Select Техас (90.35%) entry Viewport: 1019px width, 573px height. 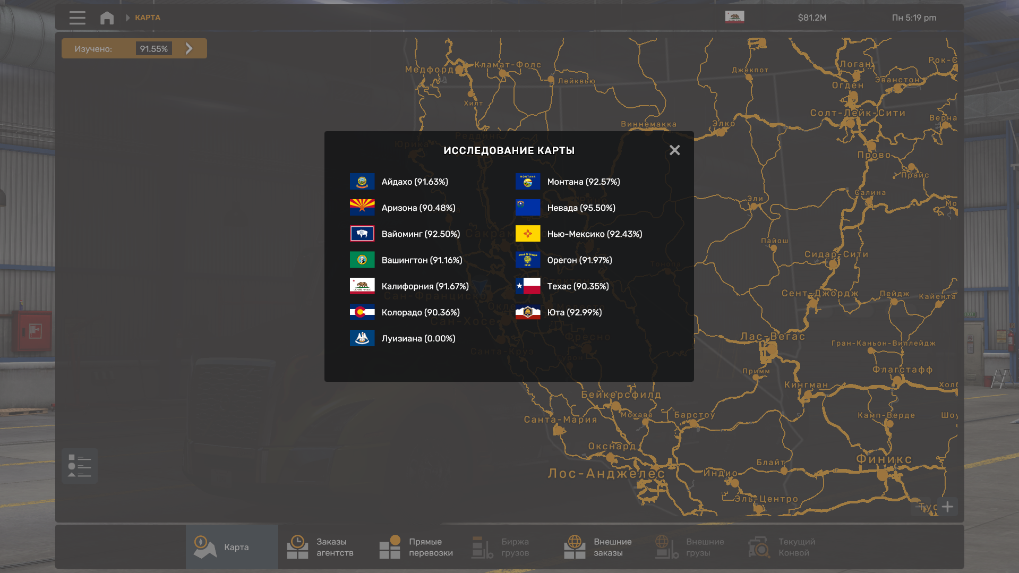(578, 286)
